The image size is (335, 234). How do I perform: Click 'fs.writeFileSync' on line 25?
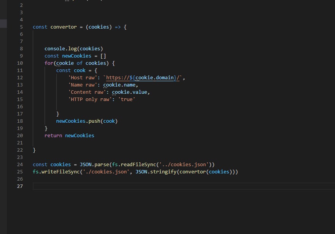click(56, 172)
